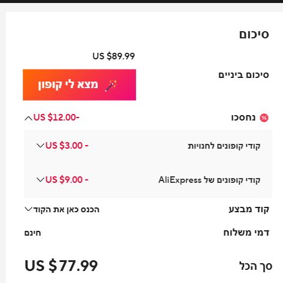
Task: Select the קודי קופונים של AliExpress row
Action: 148,180
